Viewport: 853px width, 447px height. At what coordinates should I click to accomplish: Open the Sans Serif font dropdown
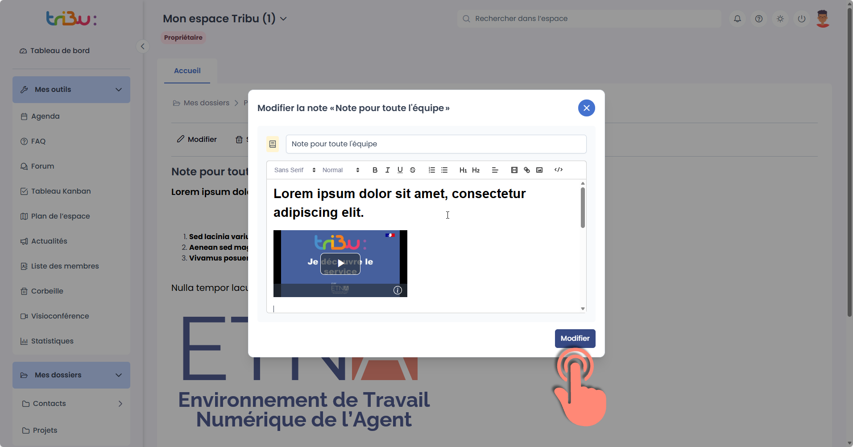[295, 170]
